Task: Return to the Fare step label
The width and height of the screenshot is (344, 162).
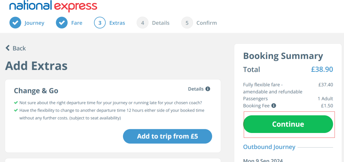Action: 77,23
